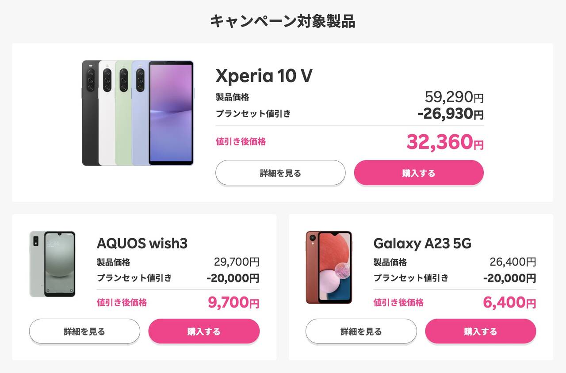The height and width of the screenshot is (373, 566).
Task: Click the キャンペーン対象製品 heading
Action: (x=283, y=21)
